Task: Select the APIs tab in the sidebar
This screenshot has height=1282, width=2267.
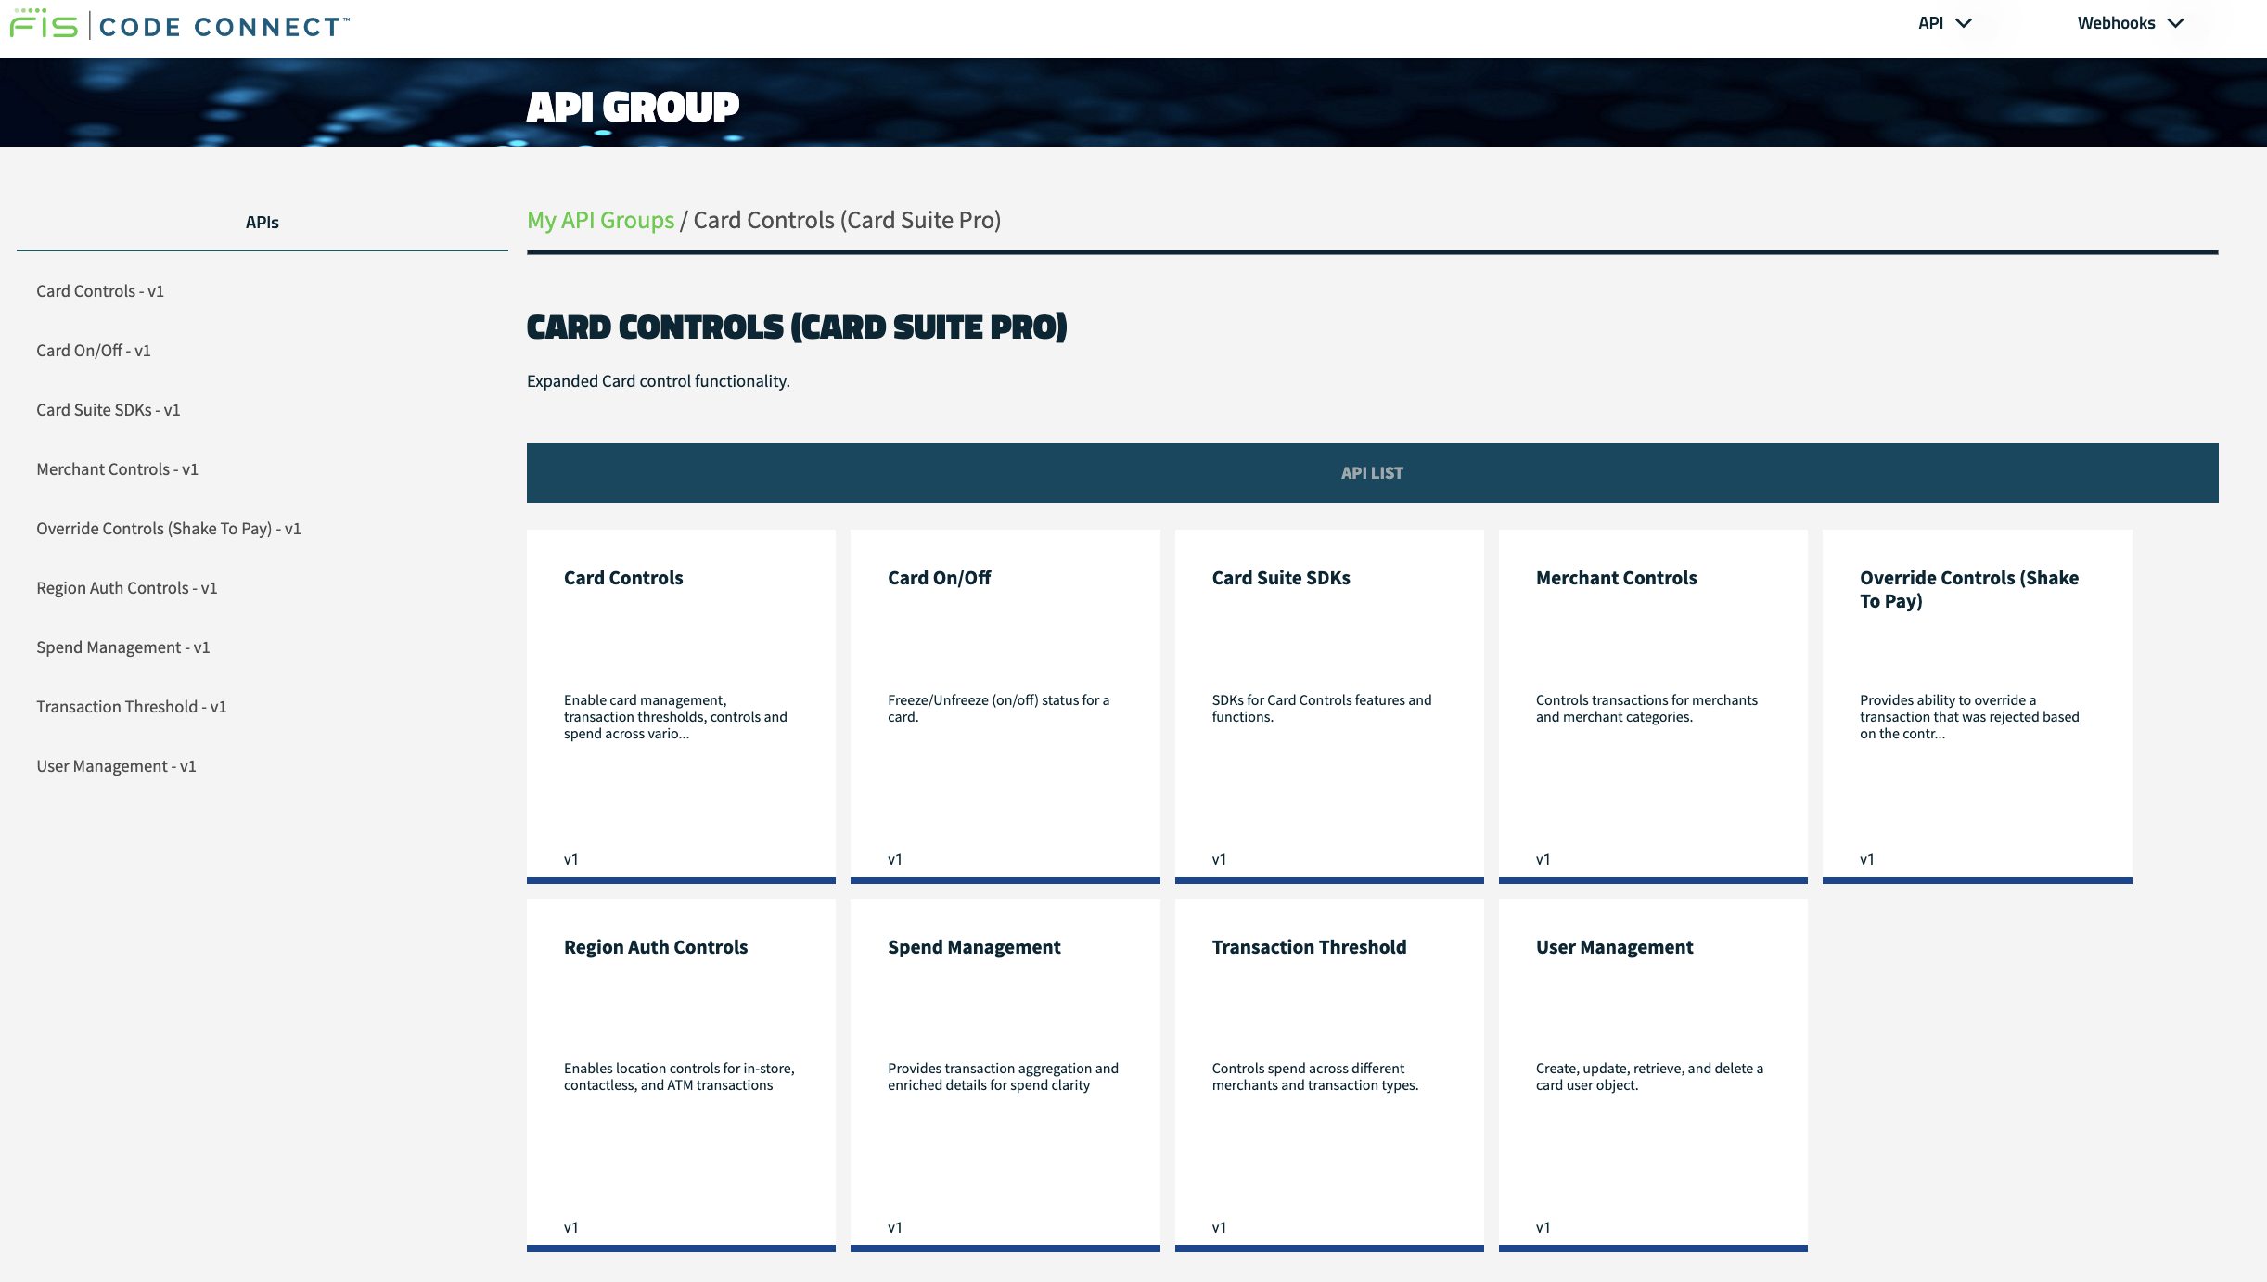Action: pos(263,222)
